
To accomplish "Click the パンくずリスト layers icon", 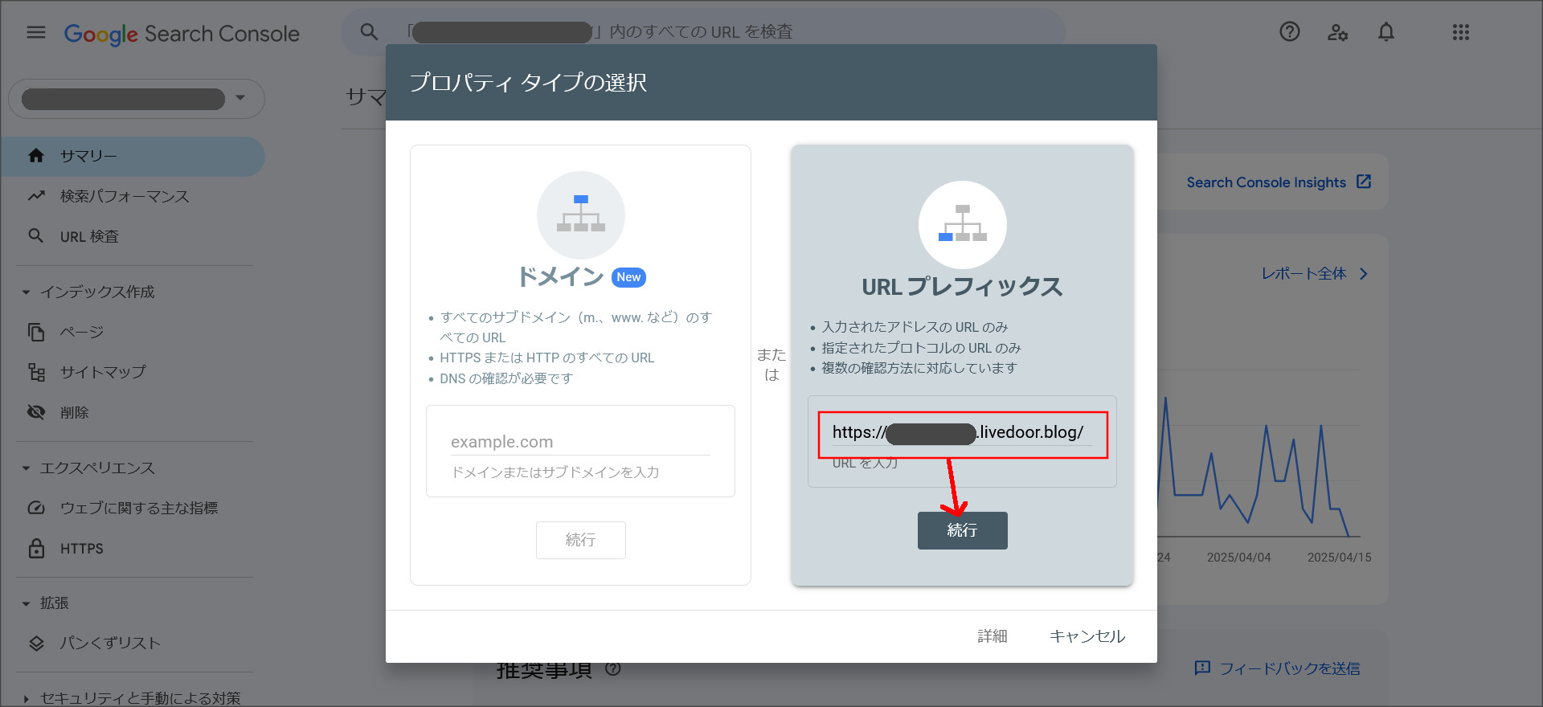I will pos(36,643).
